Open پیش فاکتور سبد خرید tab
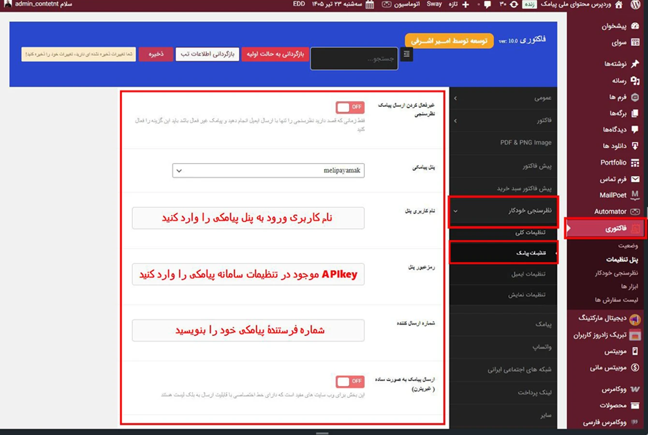The height and width of the screenshot is (435, 648). point(503,188)
